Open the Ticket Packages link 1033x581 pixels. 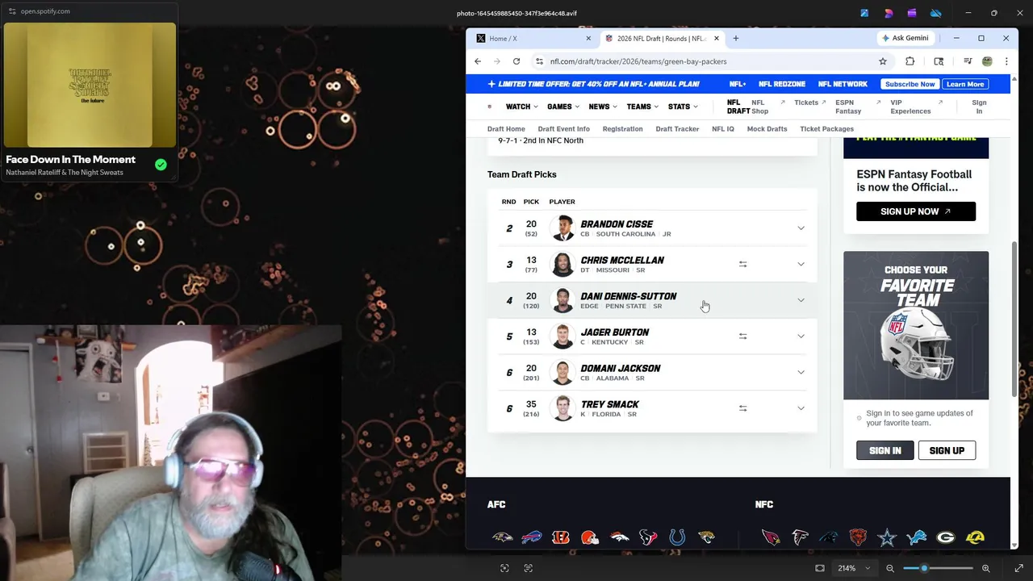click(826, 129)
